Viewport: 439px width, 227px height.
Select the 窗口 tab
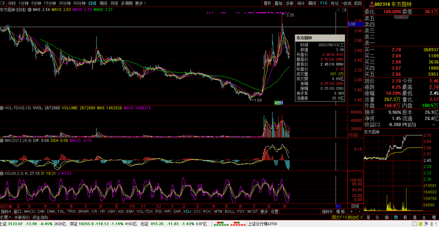pos(18,212)
